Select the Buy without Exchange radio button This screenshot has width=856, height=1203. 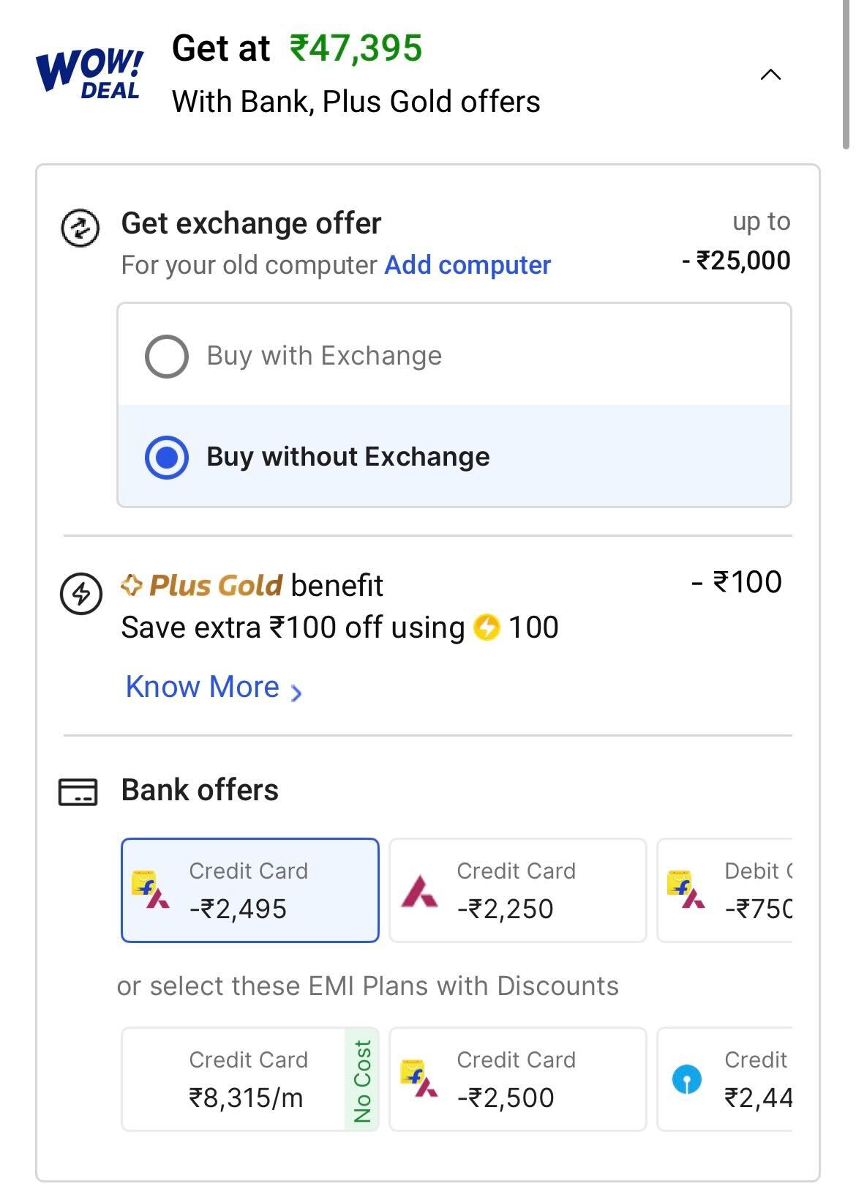(167, 458)
